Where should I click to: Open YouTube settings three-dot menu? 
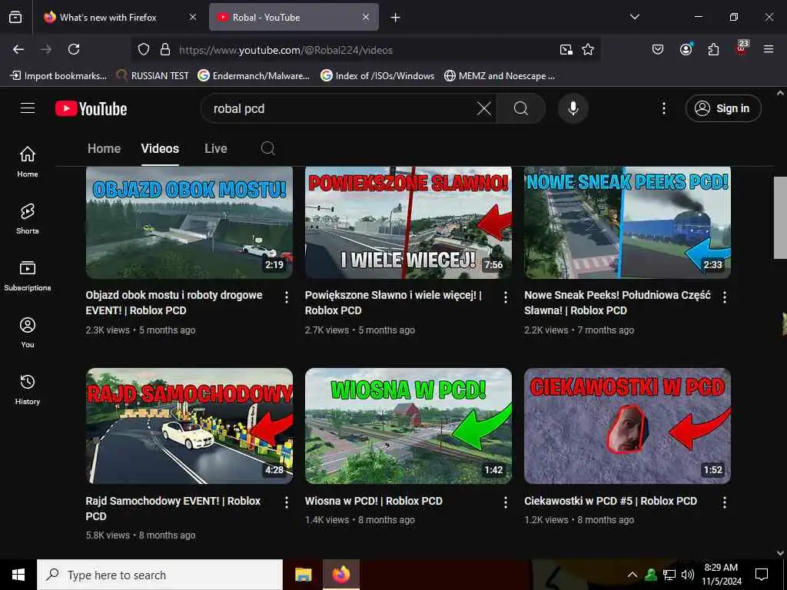(663, 108)
